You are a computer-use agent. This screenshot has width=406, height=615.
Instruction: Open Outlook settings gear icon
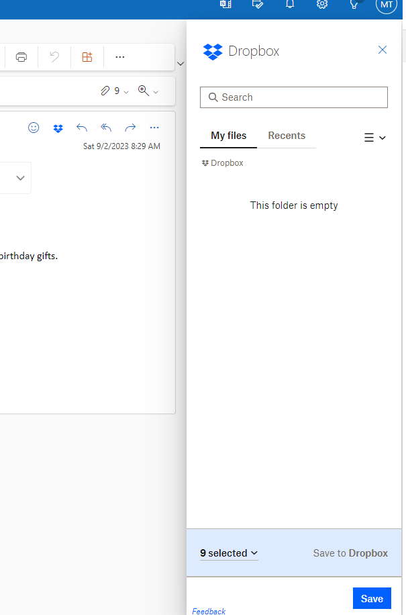point(322,4)
